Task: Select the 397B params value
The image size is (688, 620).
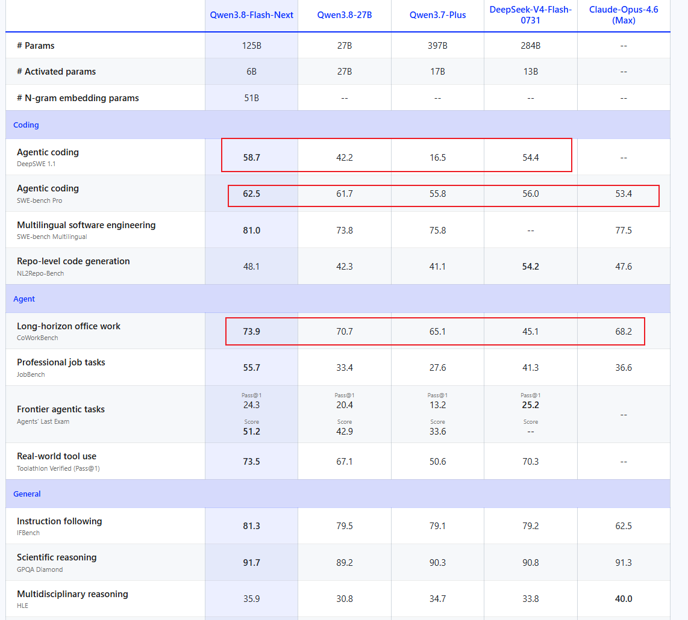Action: (x=437, y=46)
